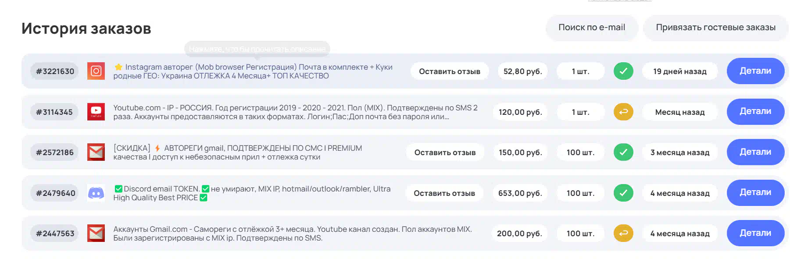Screen dimensions: 790x259
Task: Open the Instagram авторег product description
Action: [252, 71]
